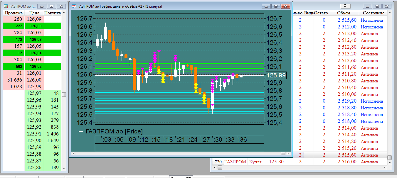Click orders table horizontal scrollbar left arrow
The height and width of the screenshot is (178, 397).
[215, 167]
